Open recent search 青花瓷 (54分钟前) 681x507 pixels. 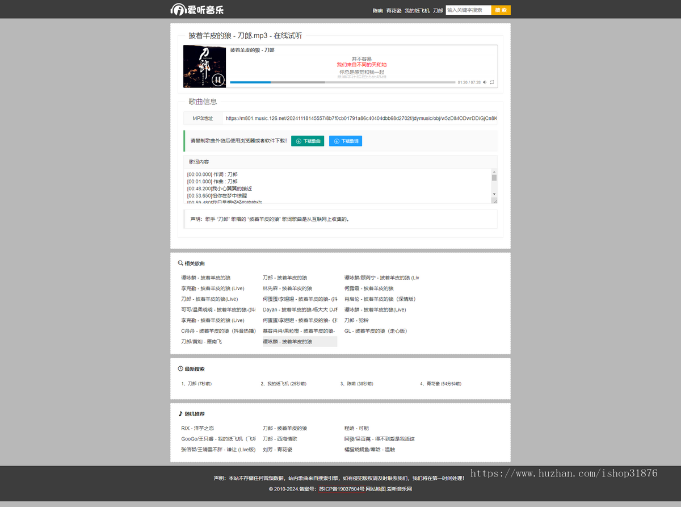coord(441,384)
